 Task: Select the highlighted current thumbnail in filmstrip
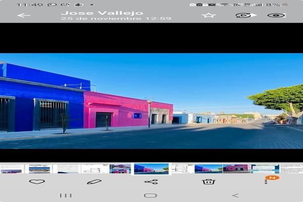pos(151,169)
